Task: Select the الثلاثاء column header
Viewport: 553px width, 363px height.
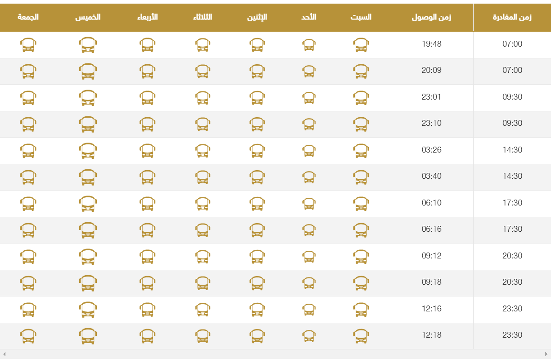Action: pyautogui.click(x=202, y=17)
